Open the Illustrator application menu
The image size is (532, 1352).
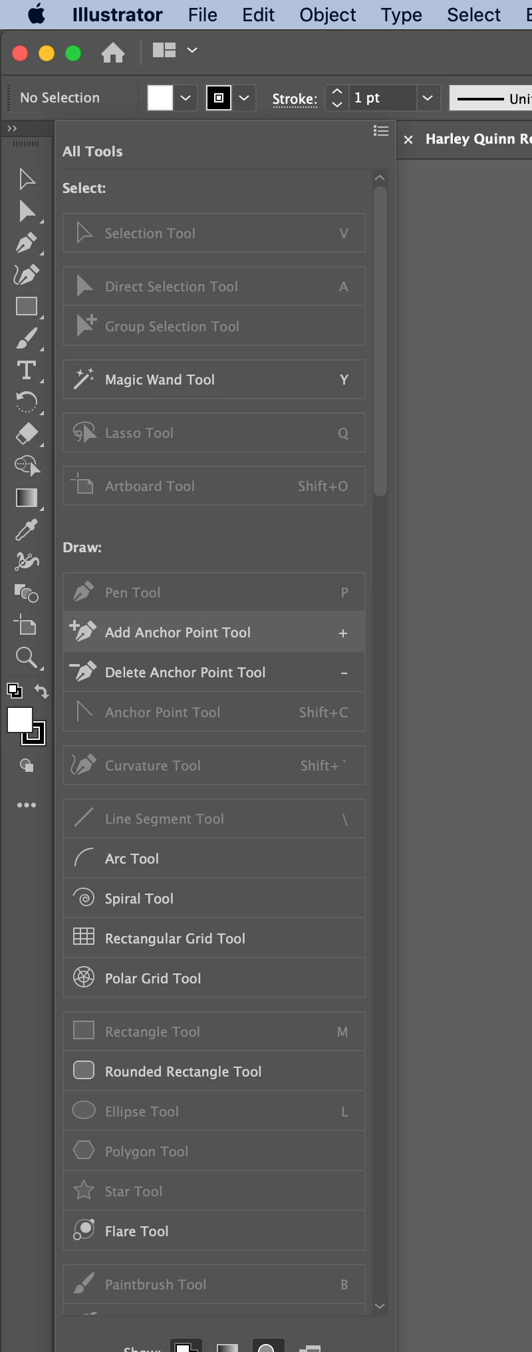[117, 15]
